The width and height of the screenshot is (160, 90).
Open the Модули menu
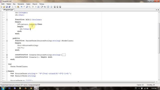(x=35, y=4)
